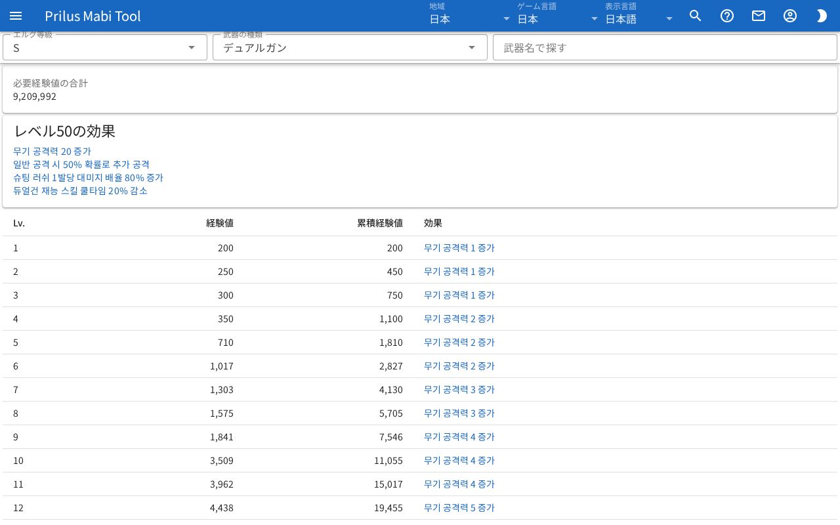Click cumulative value 4,130 in table
Image resolution: width=840 pixels, height=525 pixels.
coord(391,390)
